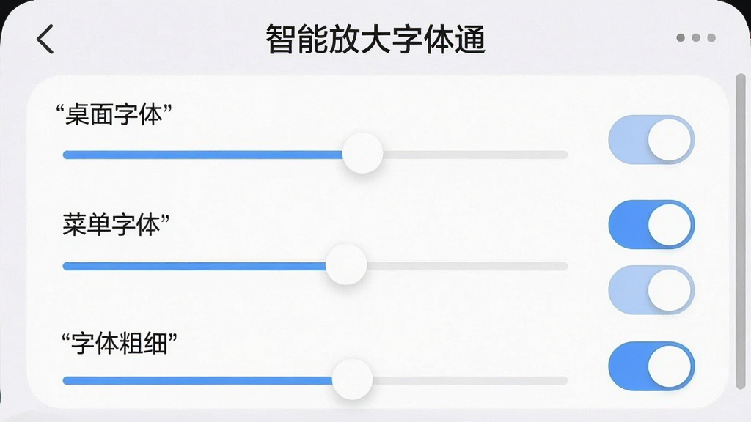The height and width of the screenshot is (422, 751).
Task: Click the 智能放大字体通 page title
Action: 375,39
